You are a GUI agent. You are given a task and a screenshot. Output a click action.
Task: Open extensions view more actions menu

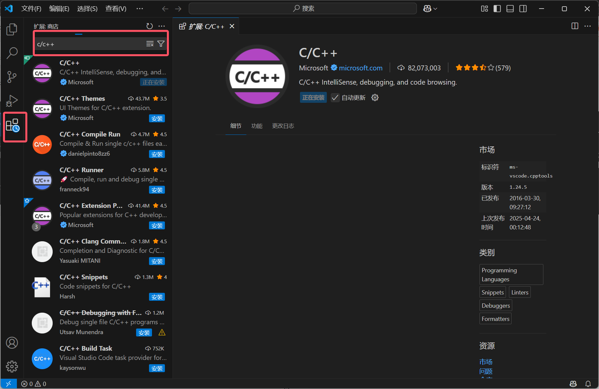tap(162, 26)
